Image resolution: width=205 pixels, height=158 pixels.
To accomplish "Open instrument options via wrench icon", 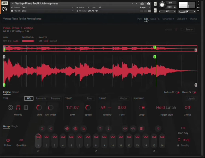I will pyautogui.click(x=5, y=3).
